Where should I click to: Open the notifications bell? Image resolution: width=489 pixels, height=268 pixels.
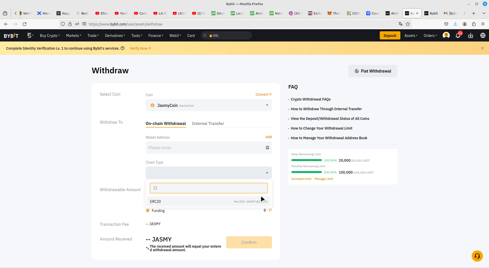(x=458, y=36)
